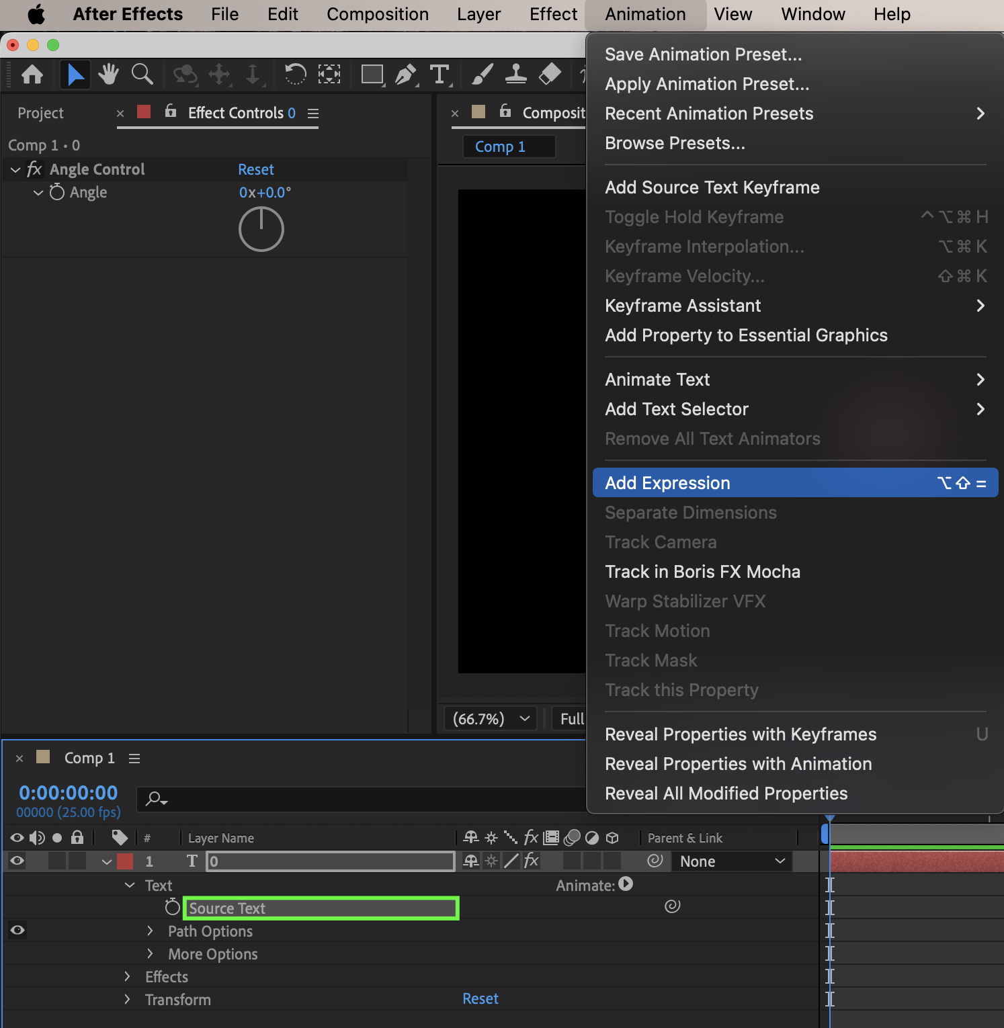The width and height of the screenshot is (1004, 1028).
Task: Toggle the lock switch for layer 1
Action: tap(77, 861)
